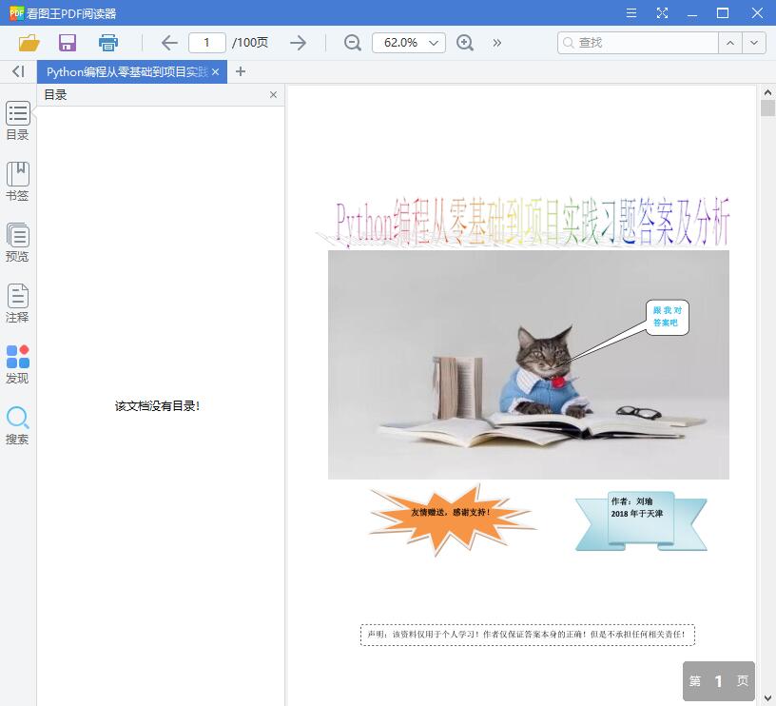
Task: Open the 书签 bookmarks panel
Action: pos(18,181)
